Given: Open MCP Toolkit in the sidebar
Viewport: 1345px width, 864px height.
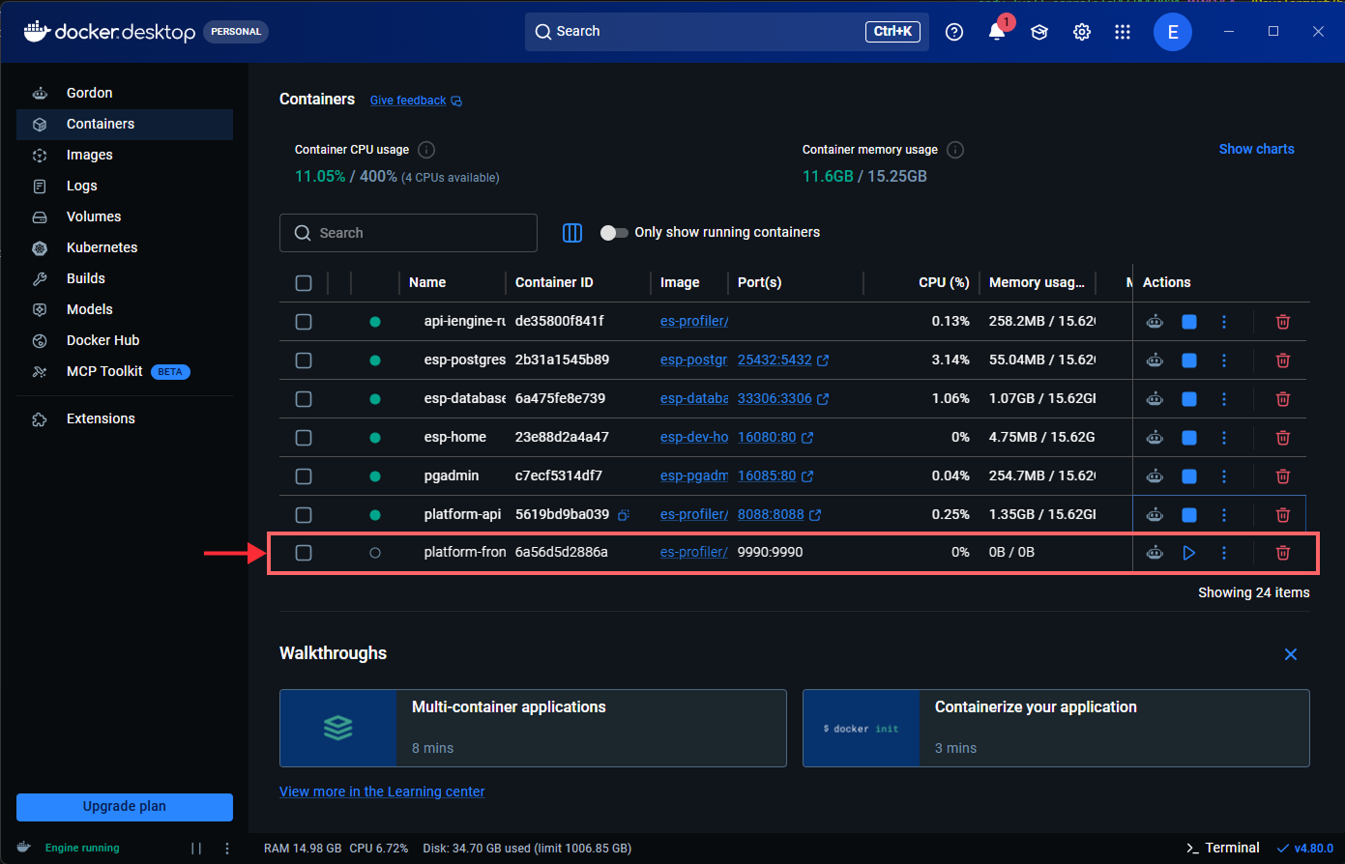Looking at the screenshot, I should (x=125, y=372).
